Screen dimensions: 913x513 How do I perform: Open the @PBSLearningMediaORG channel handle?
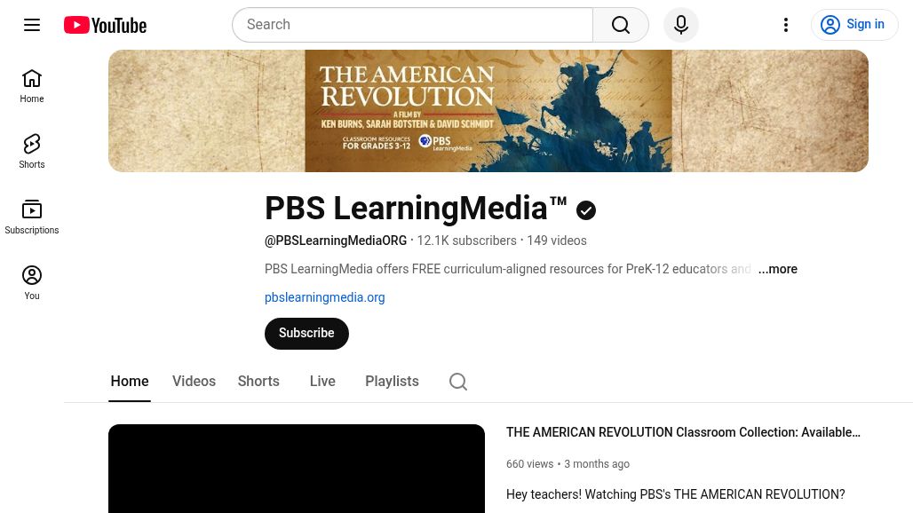tap(336, 241)
